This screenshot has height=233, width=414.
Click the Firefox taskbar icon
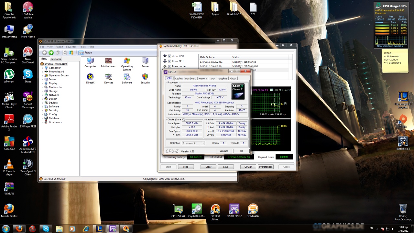click(x=19, y=229)
